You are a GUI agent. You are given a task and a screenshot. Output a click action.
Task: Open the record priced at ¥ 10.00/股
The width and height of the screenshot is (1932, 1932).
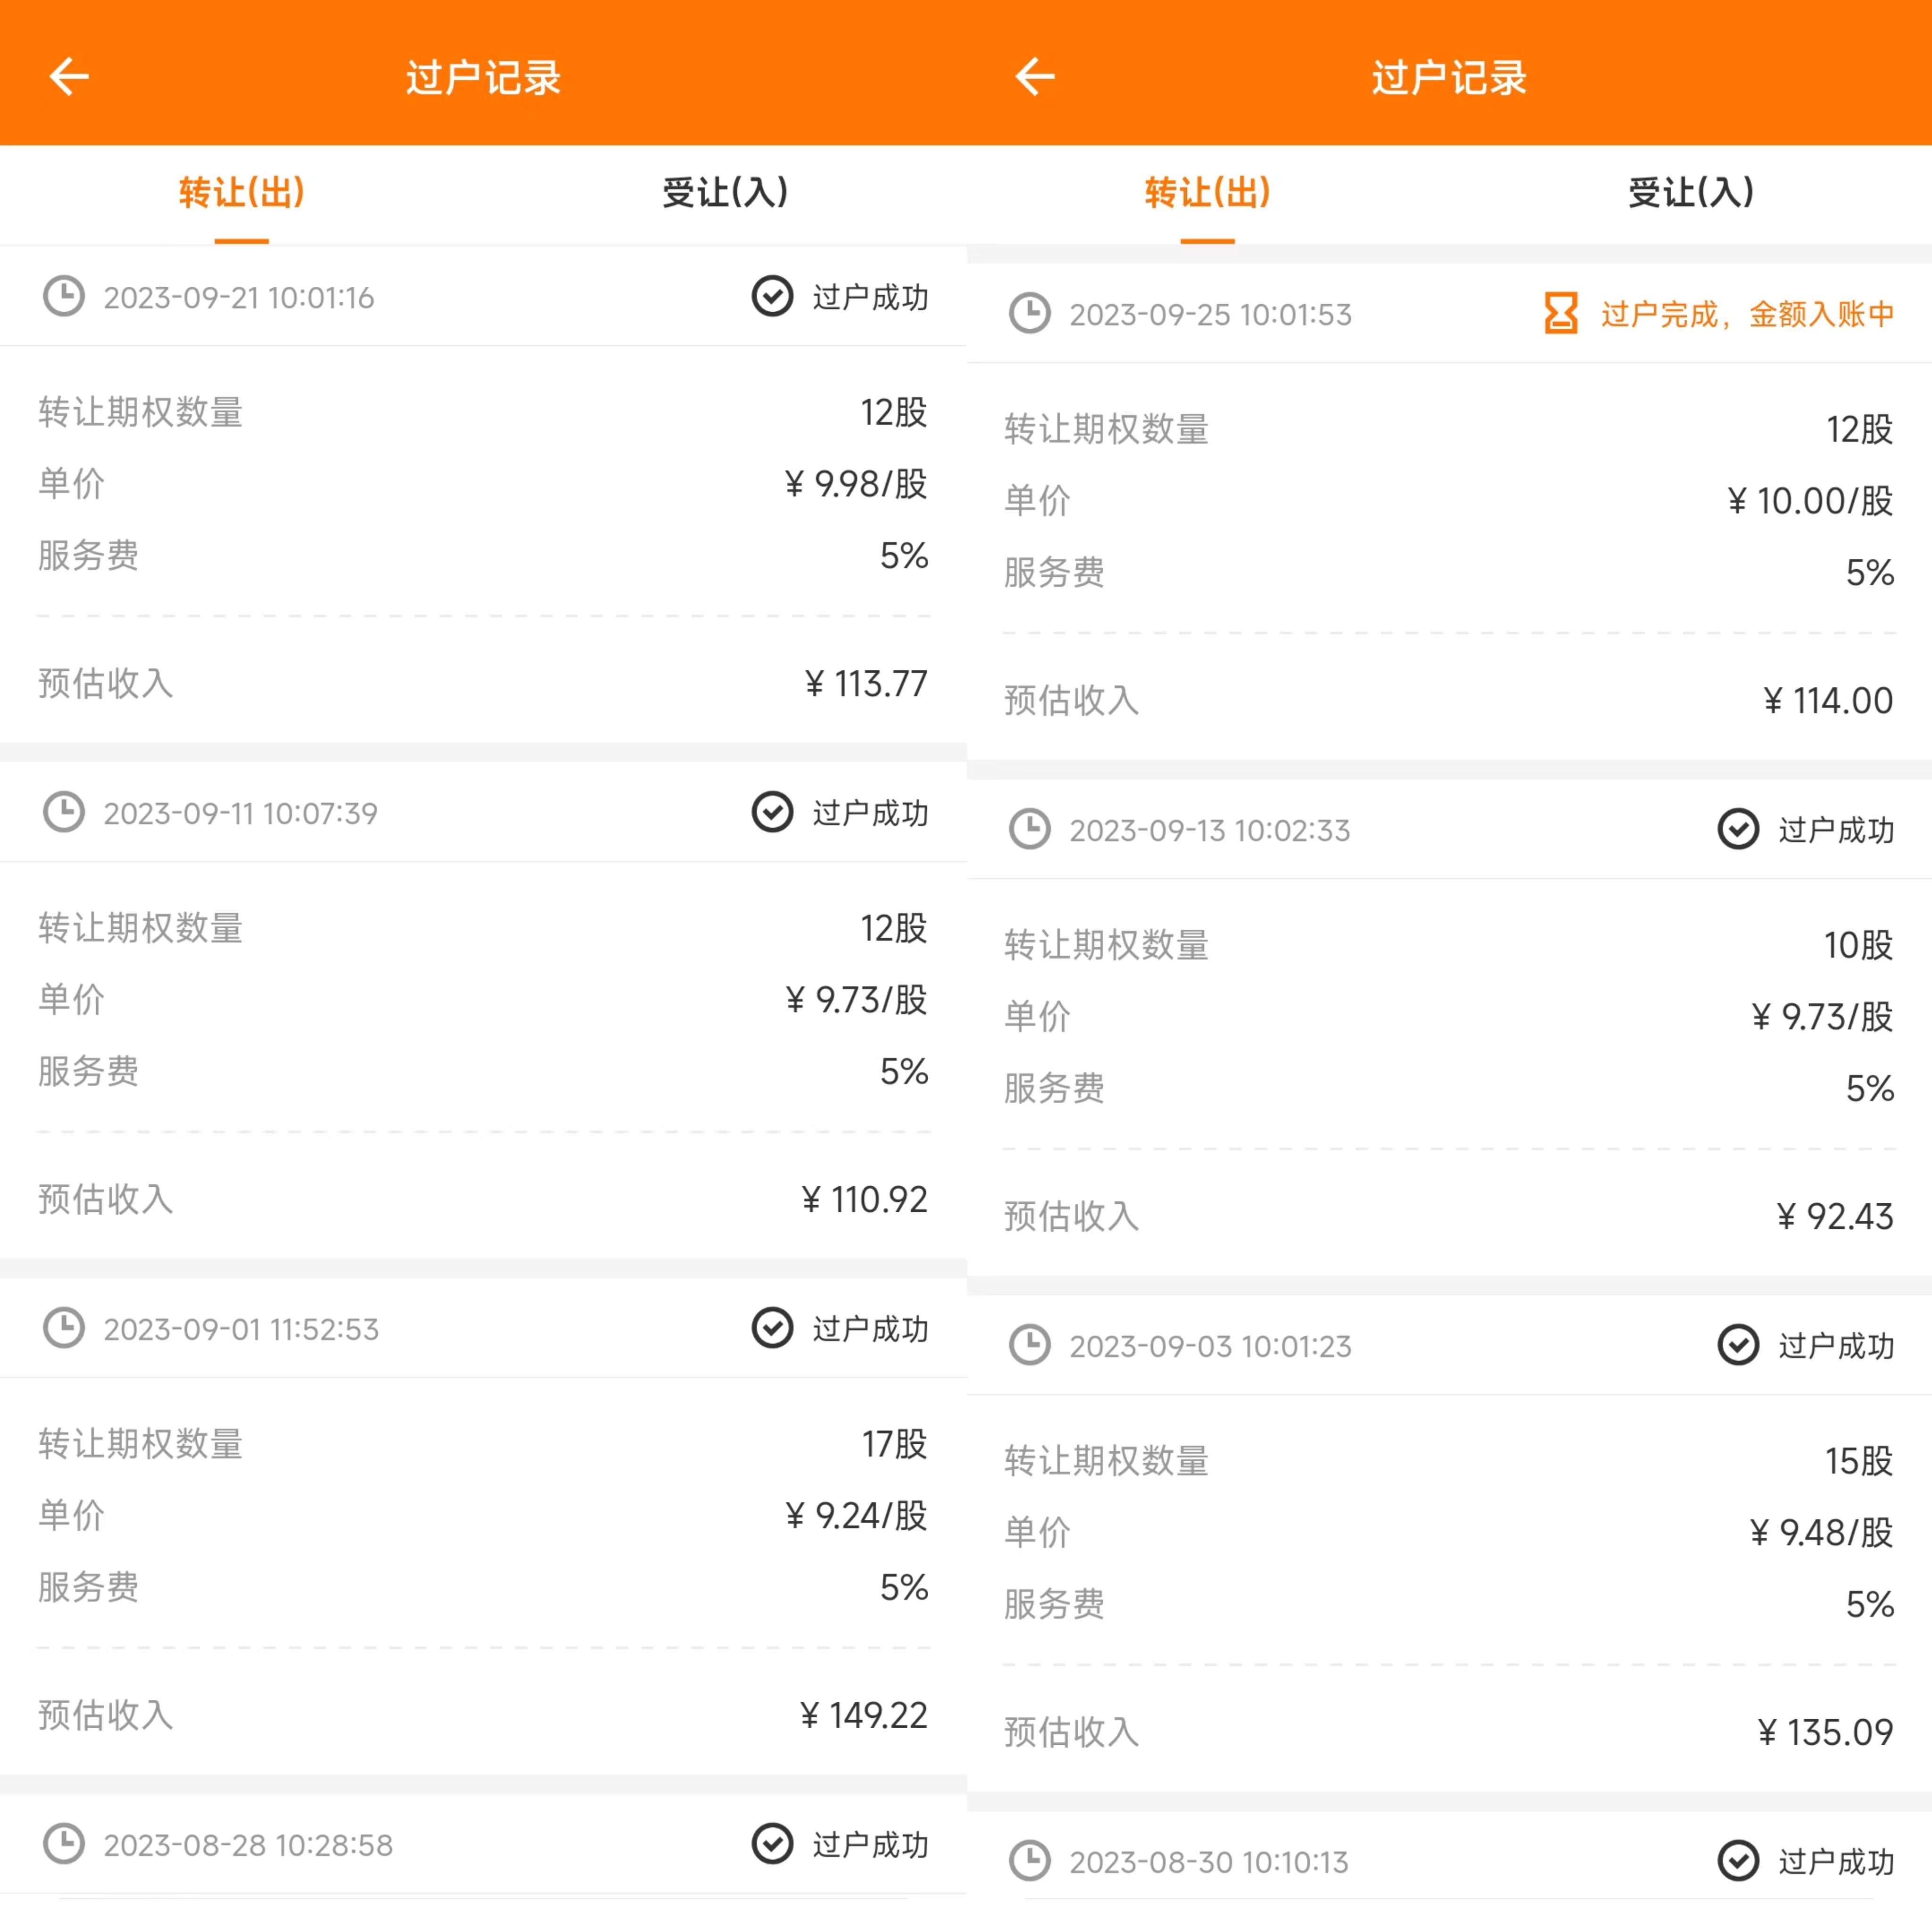coord(1449,512)
